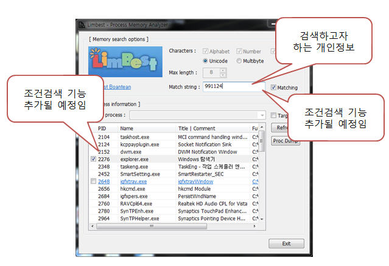Increase Max length with up arrow
Viewport: 389px width, 266px height.
pos(223,70)
